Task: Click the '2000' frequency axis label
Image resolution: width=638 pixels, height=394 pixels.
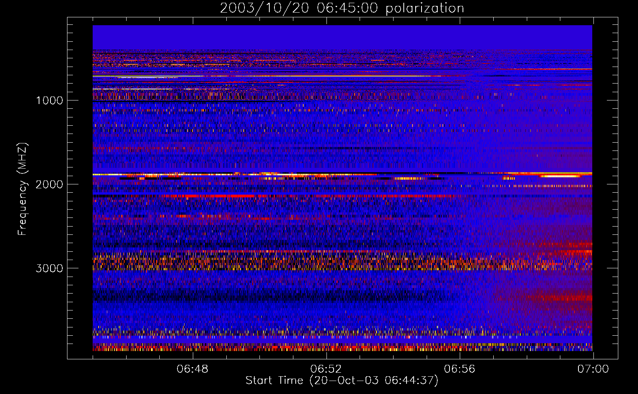Action: [49, 184]
